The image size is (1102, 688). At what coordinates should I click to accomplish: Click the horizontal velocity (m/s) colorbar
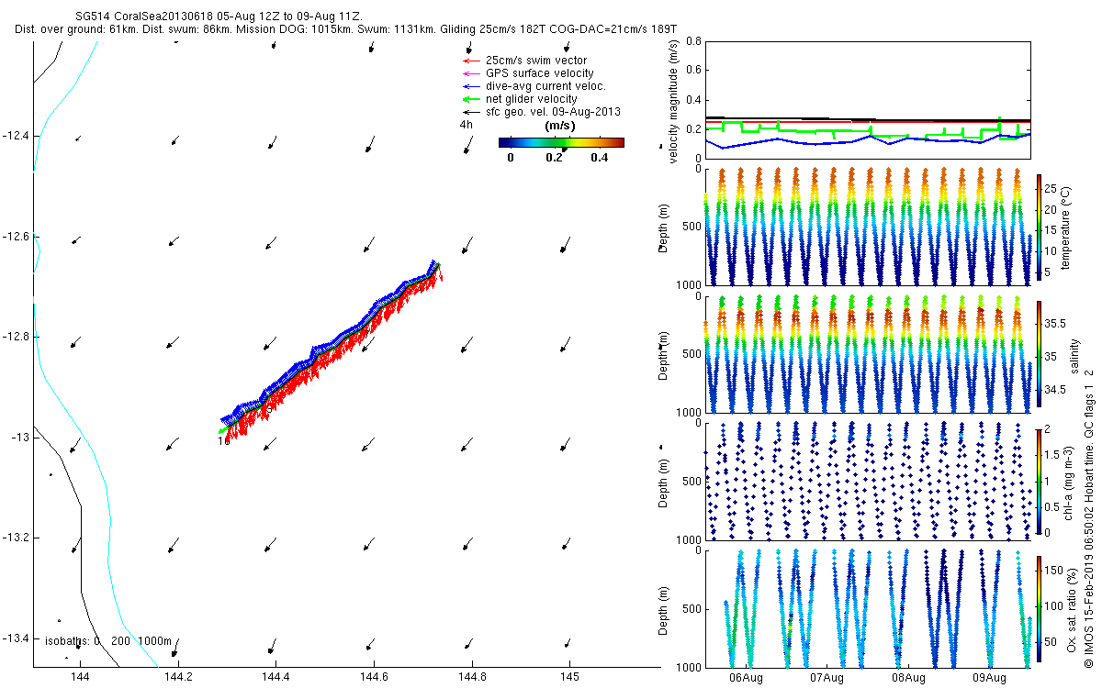561,142
